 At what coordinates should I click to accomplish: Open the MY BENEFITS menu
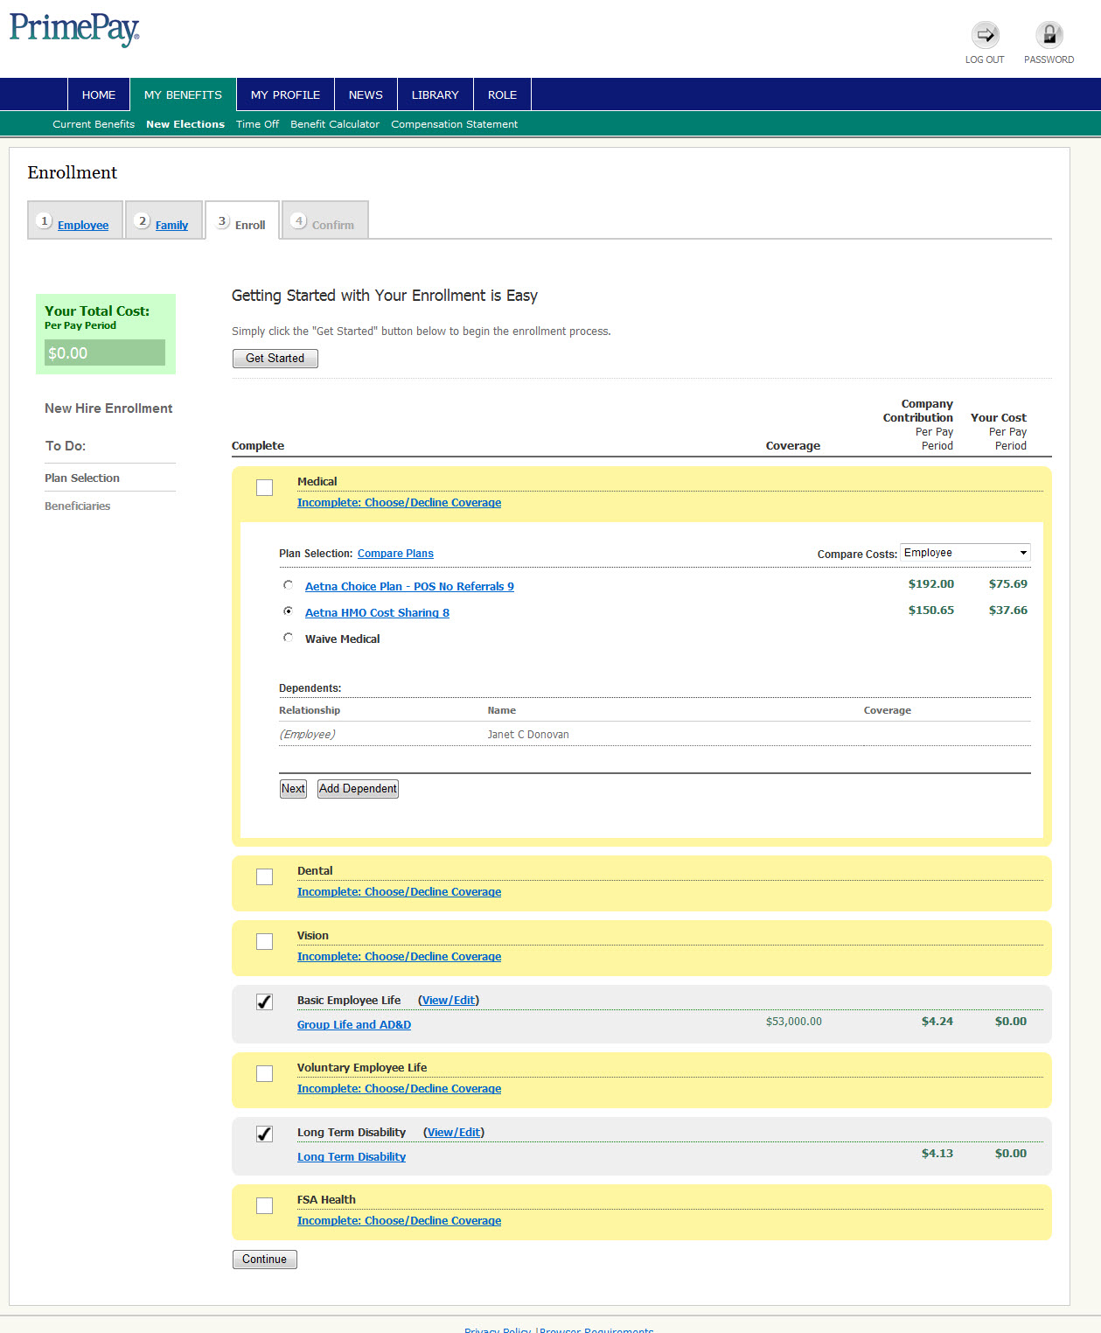pyautogui.click(x=183, y=94)
